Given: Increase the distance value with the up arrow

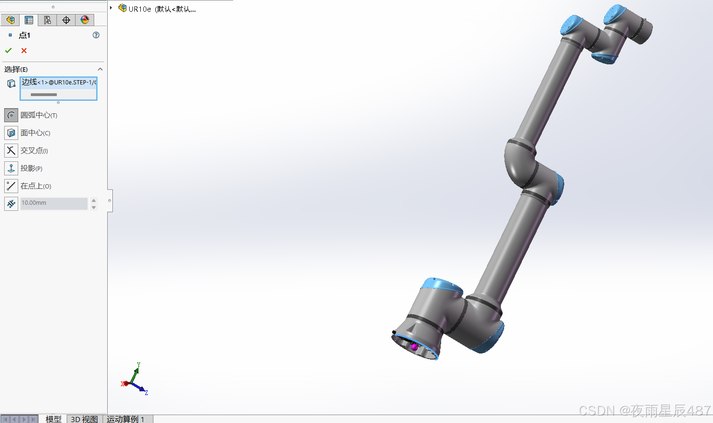Looking at the screenshot, I should point(94,201).
